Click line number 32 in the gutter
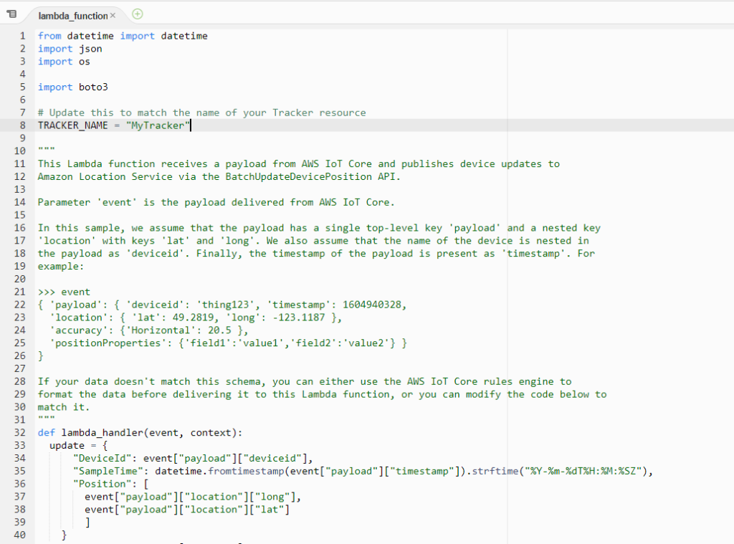This screenshot has height=544, width=734. tap(19, 432)
